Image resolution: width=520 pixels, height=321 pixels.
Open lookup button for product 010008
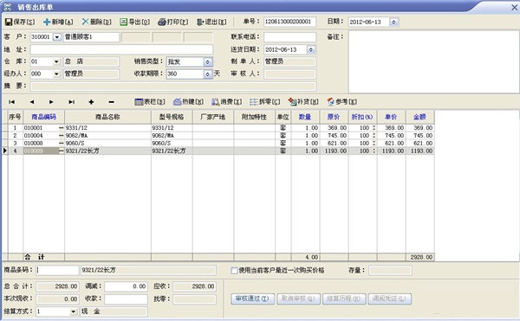(61, 143)
